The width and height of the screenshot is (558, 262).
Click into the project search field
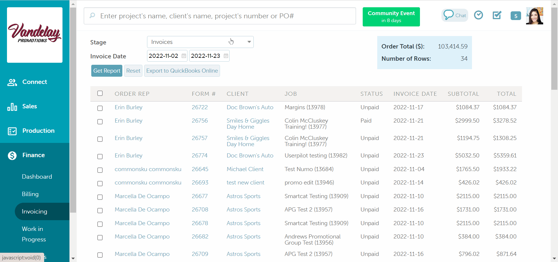tap(220, 16)
